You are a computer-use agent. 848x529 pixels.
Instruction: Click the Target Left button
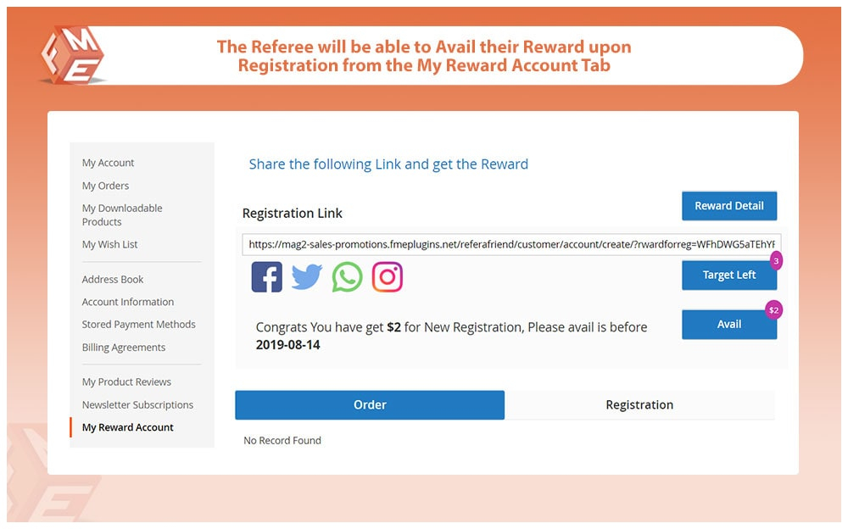[729, 275]
